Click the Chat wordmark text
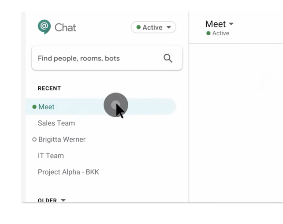This screenshot has width=283, height=224. click(65, 28)
